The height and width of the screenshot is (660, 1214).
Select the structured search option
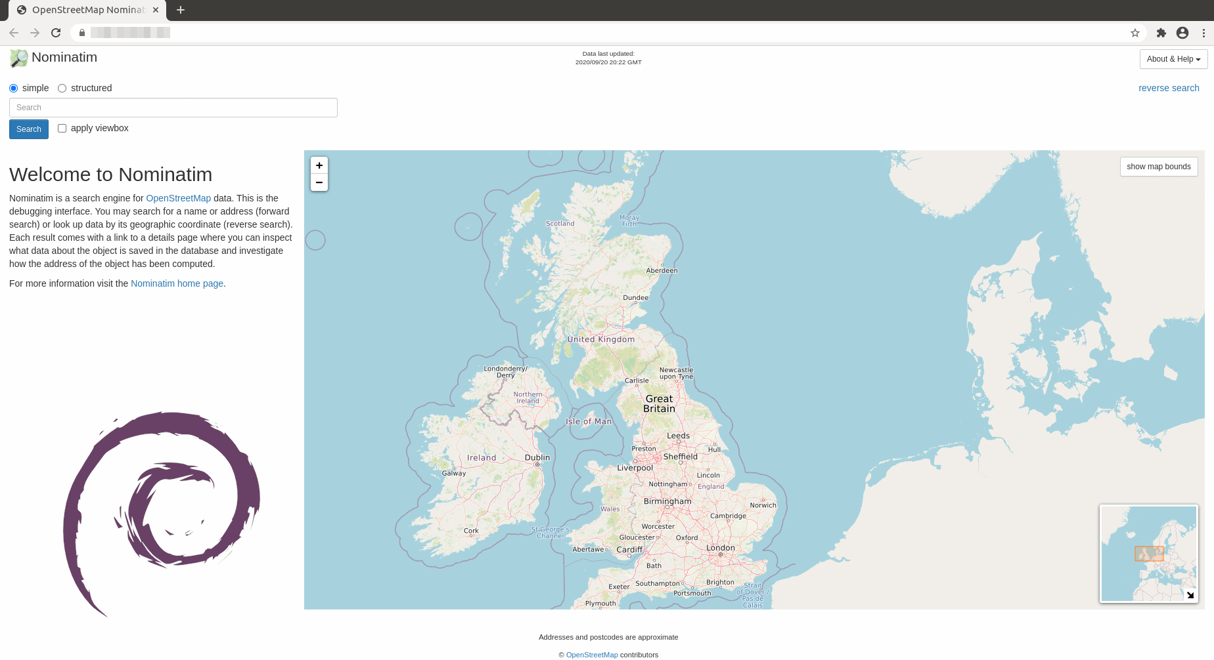point(62,88)
